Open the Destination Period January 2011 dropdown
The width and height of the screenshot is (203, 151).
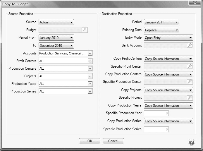(176, 22)
